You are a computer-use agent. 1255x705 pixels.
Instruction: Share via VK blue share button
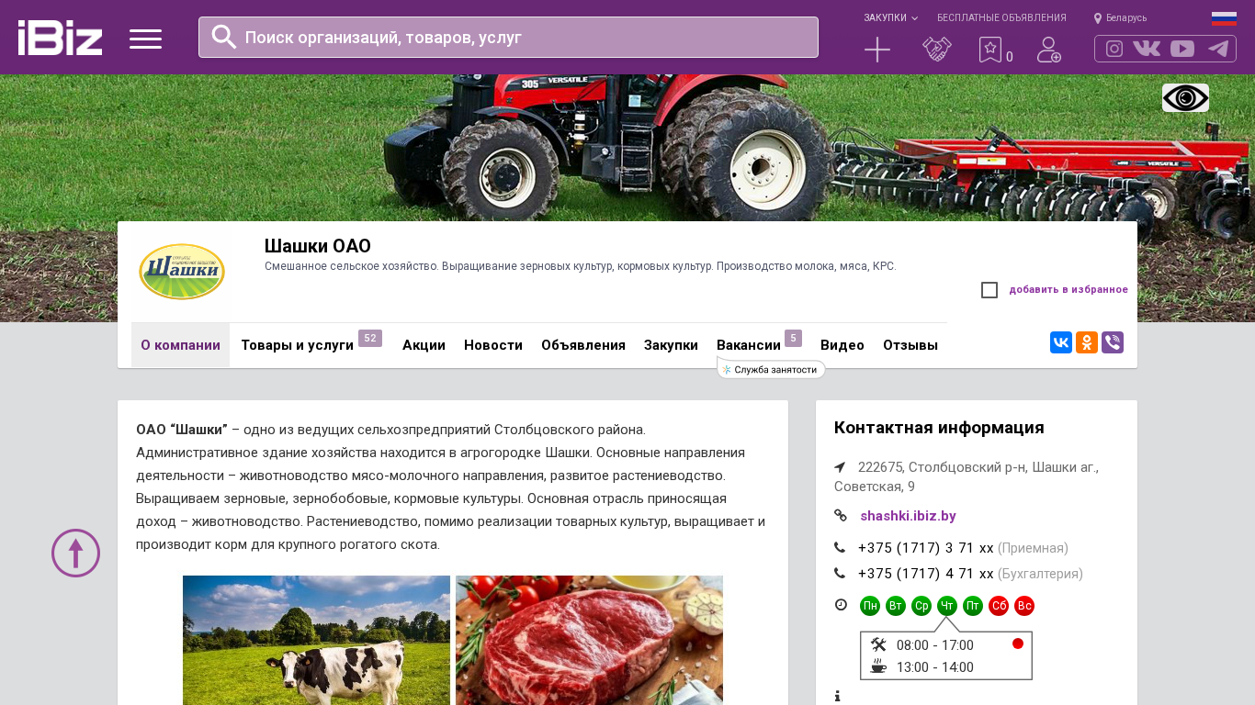pos(1061,342)
